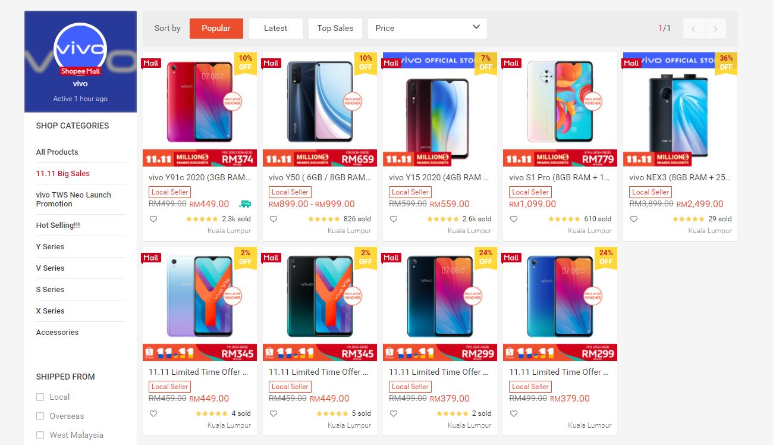Sort products by Top Sales
The image size is (773, 445).
coord(335,28)
